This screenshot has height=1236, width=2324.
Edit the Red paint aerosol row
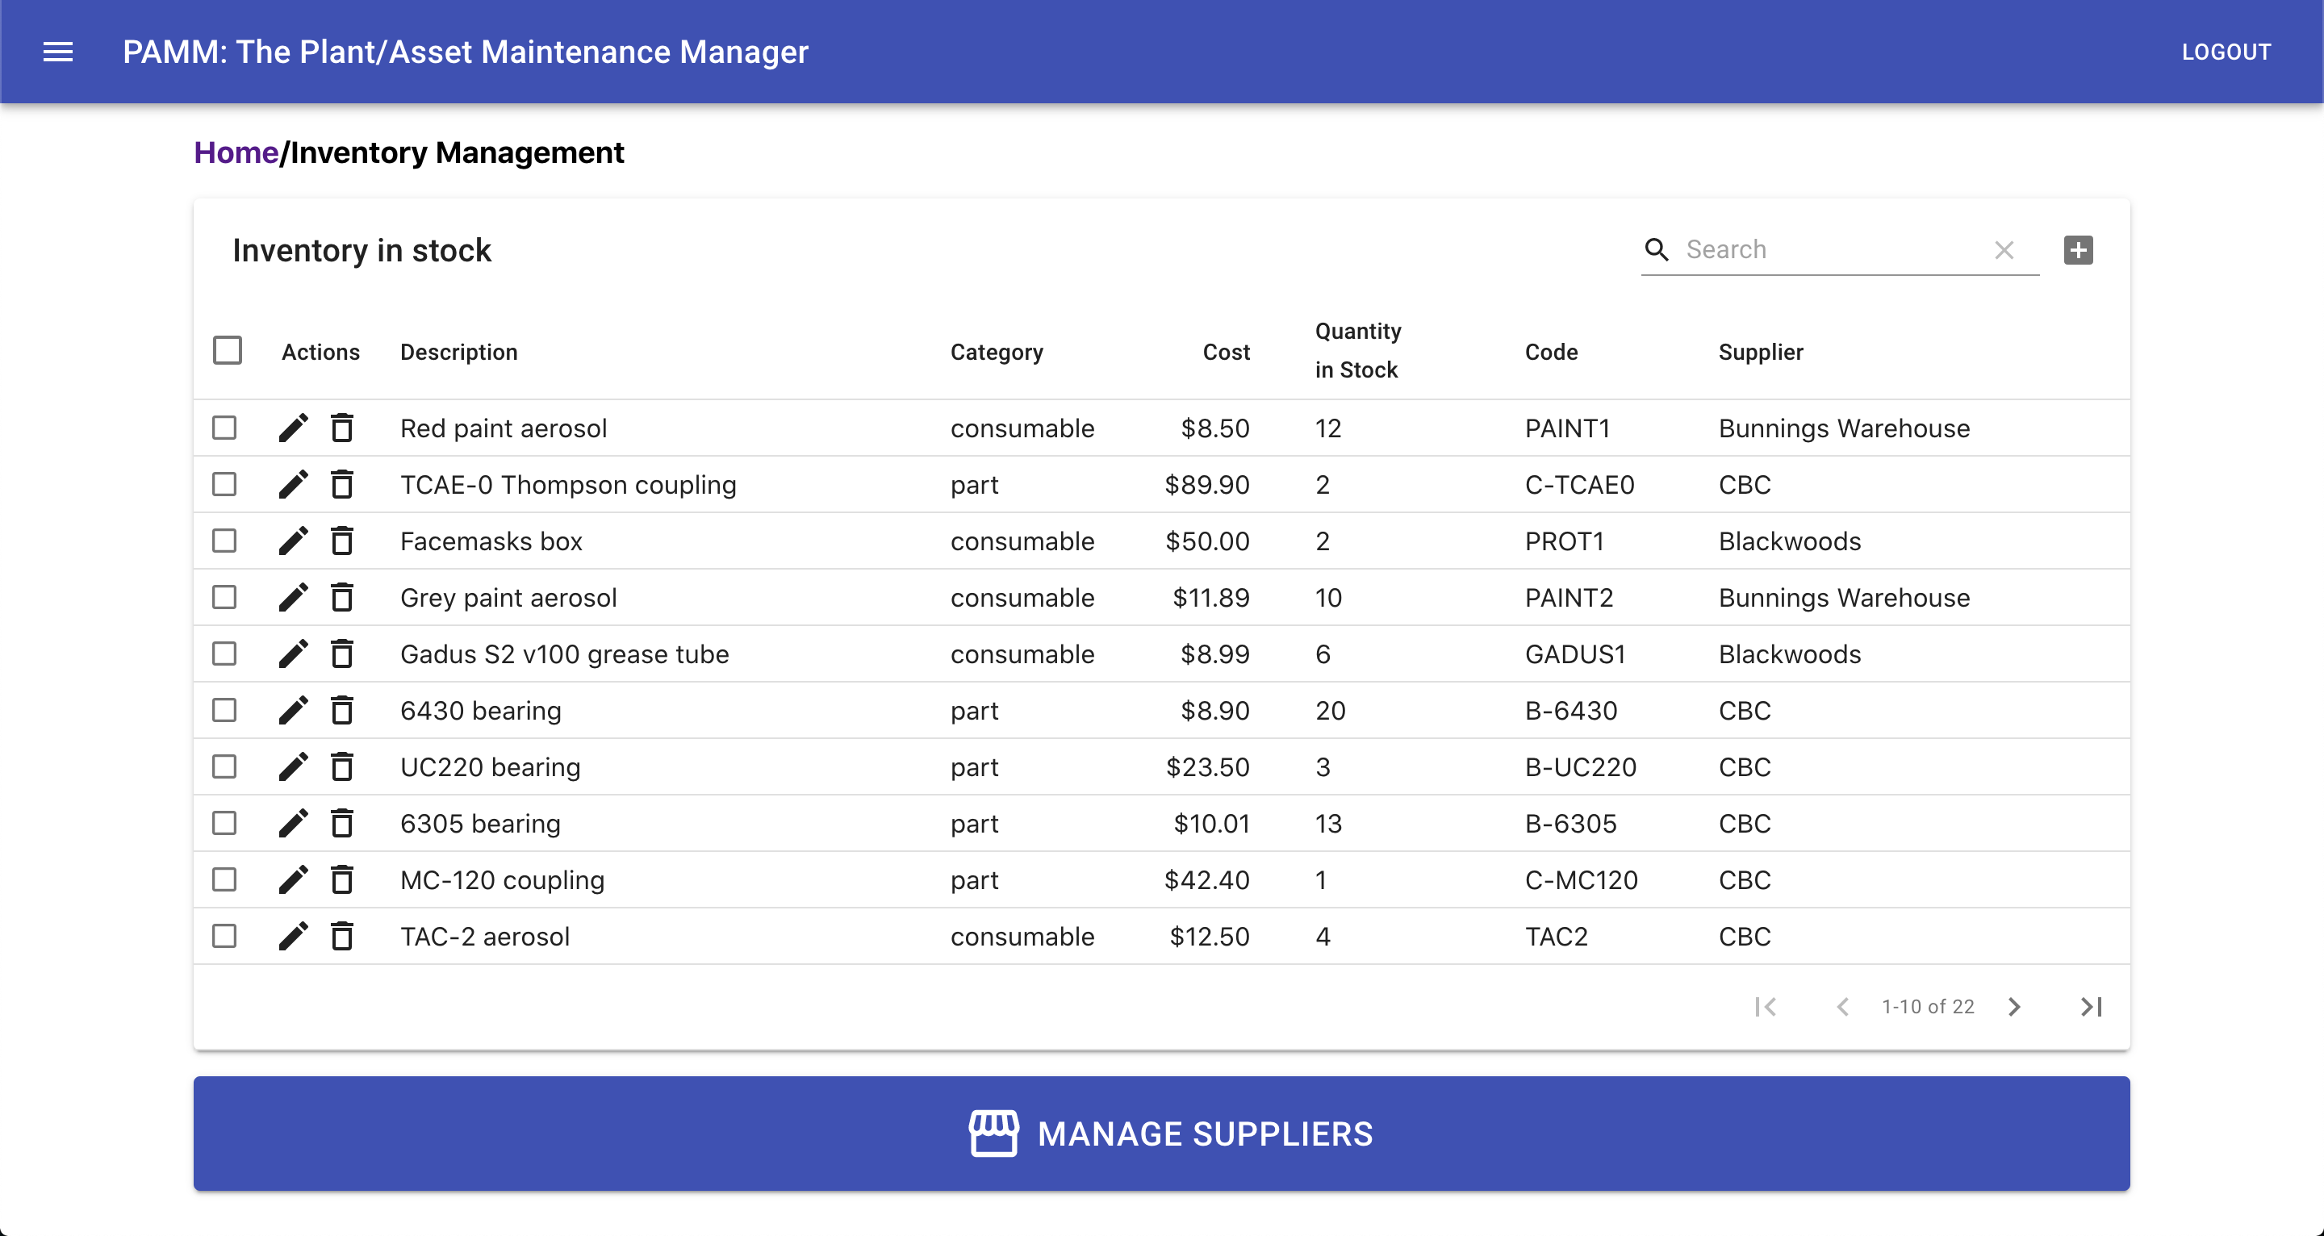293,428
